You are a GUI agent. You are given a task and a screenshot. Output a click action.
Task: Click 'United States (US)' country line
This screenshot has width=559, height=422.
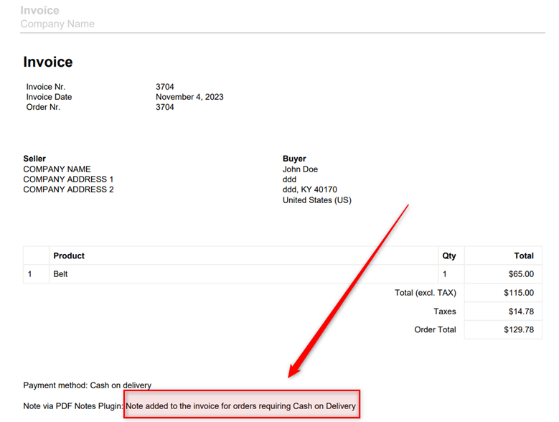pos(317,200)
